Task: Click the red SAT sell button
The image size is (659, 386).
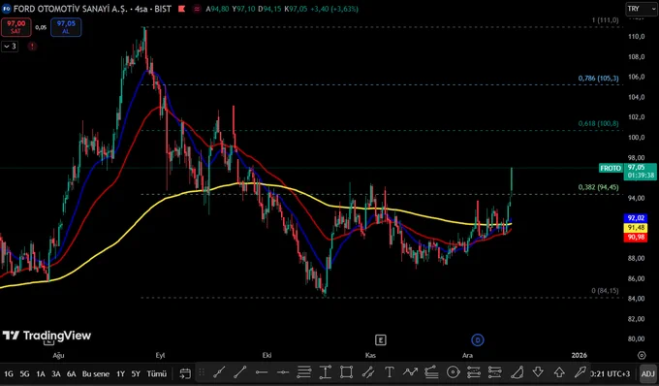Action: [16, 27]
